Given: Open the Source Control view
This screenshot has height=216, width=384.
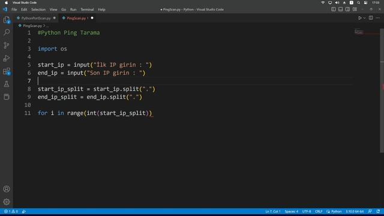Looking at the screenshot, I should pos(7,45).
